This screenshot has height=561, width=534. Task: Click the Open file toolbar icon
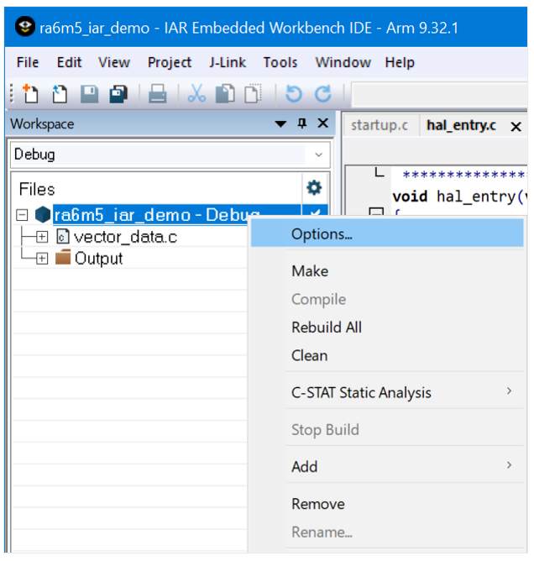click(60, 94)
